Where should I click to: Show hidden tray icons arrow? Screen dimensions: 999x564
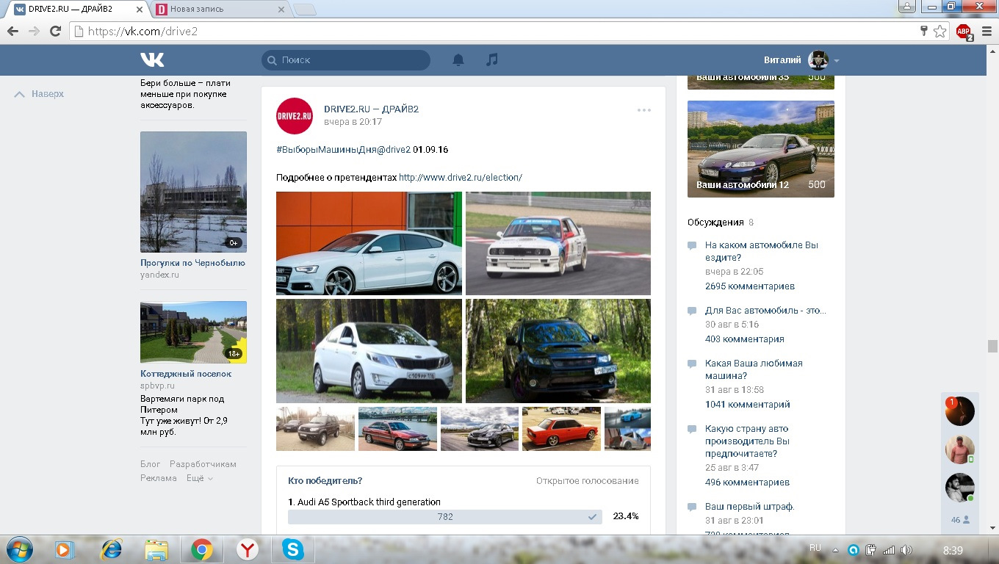click(x=835, y=550)
